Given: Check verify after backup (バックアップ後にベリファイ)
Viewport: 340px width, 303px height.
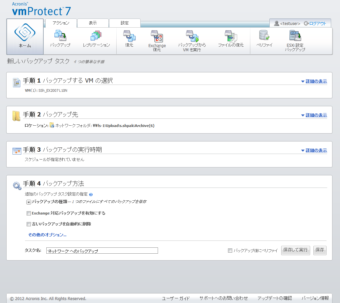Looking at the screenshot, I should (230, 251).
